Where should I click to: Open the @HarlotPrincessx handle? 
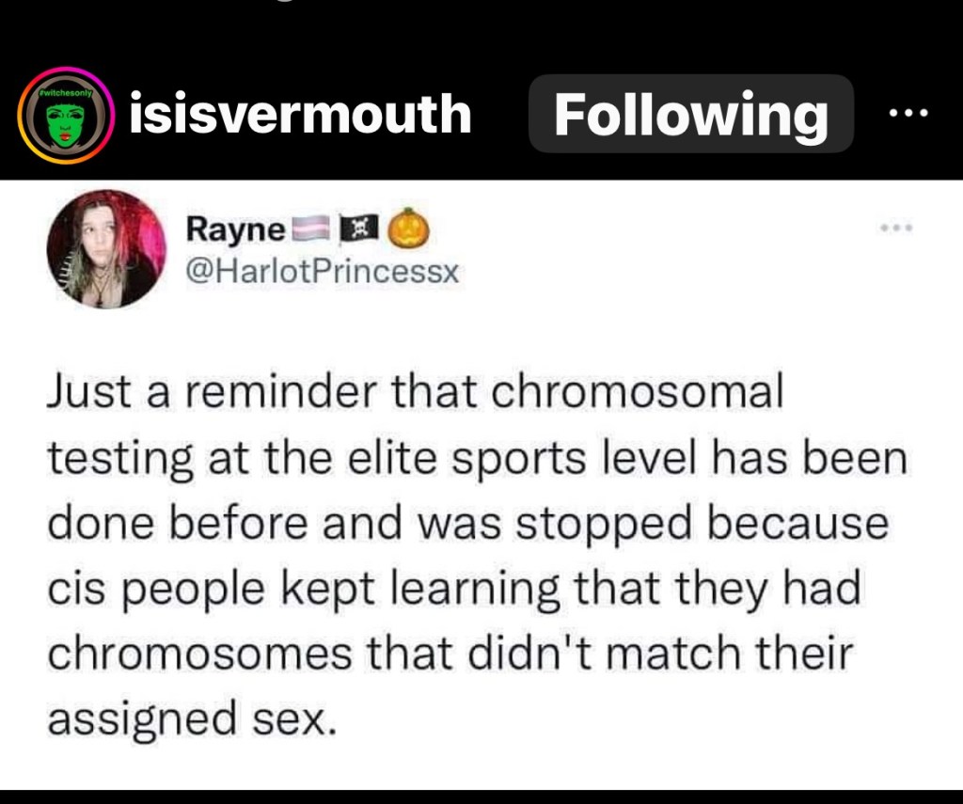pos(323,271)
